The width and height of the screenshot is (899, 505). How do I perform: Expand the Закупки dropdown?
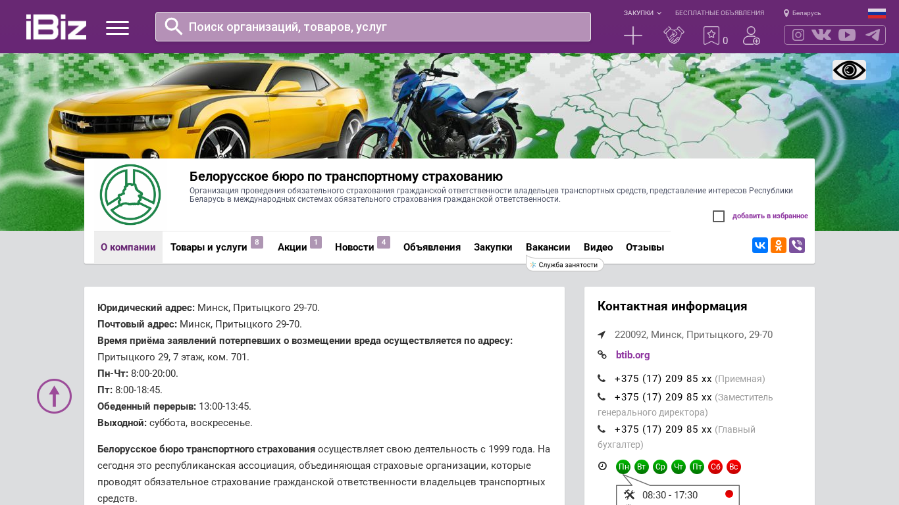pos(642,13)
